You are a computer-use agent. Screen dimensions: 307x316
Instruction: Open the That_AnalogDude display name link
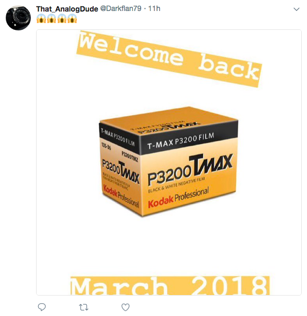pos(67,9)
